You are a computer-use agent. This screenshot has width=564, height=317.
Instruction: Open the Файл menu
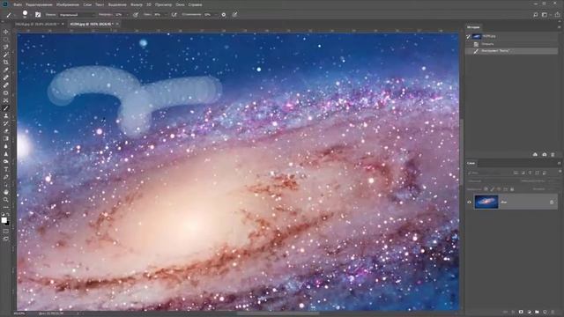click(x=18, y=4)
